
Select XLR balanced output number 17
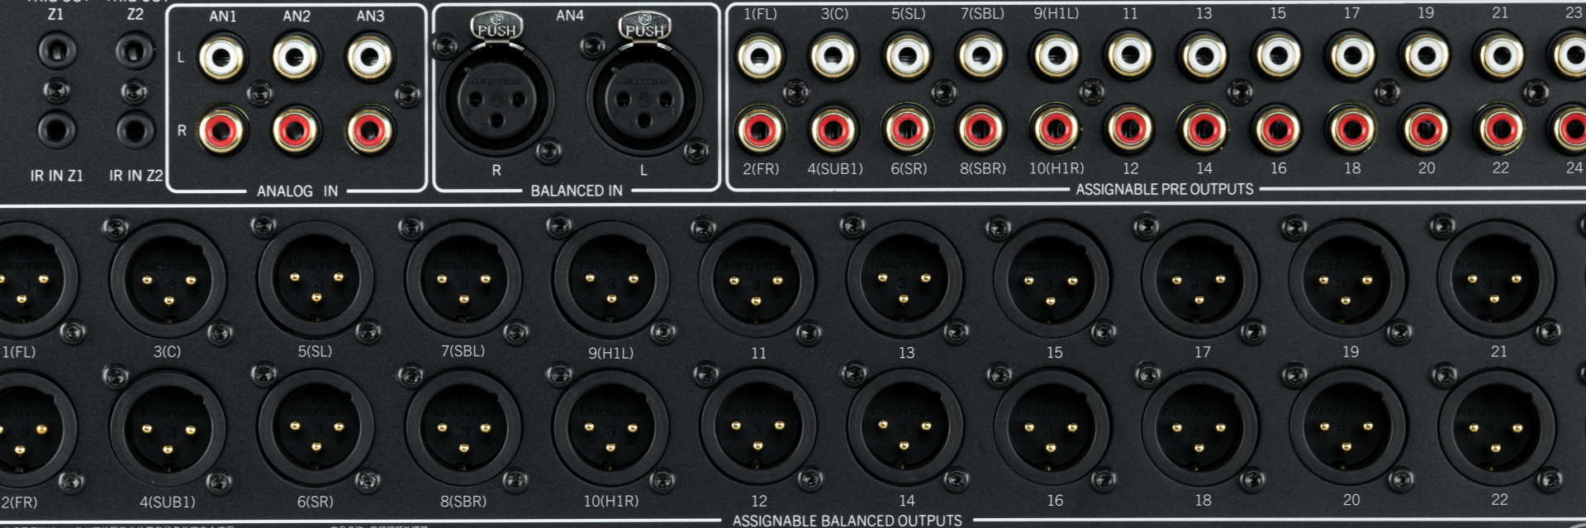(x=1199, y=280)
